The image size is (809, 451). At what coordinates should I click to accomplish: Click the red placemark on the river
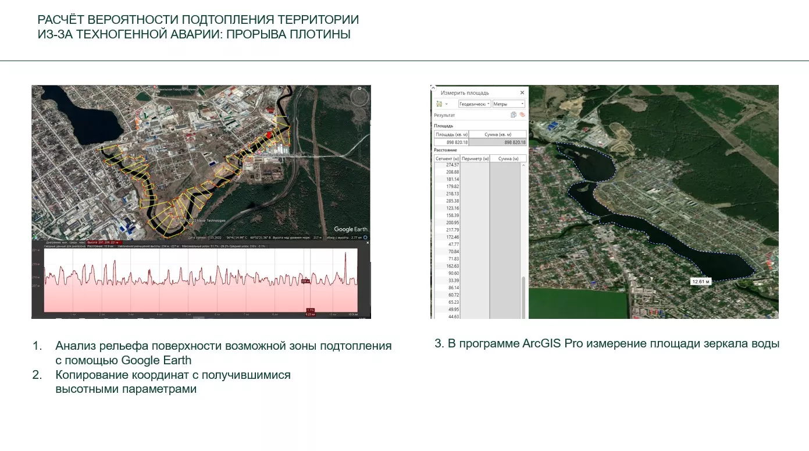click(x=268, y=135)
